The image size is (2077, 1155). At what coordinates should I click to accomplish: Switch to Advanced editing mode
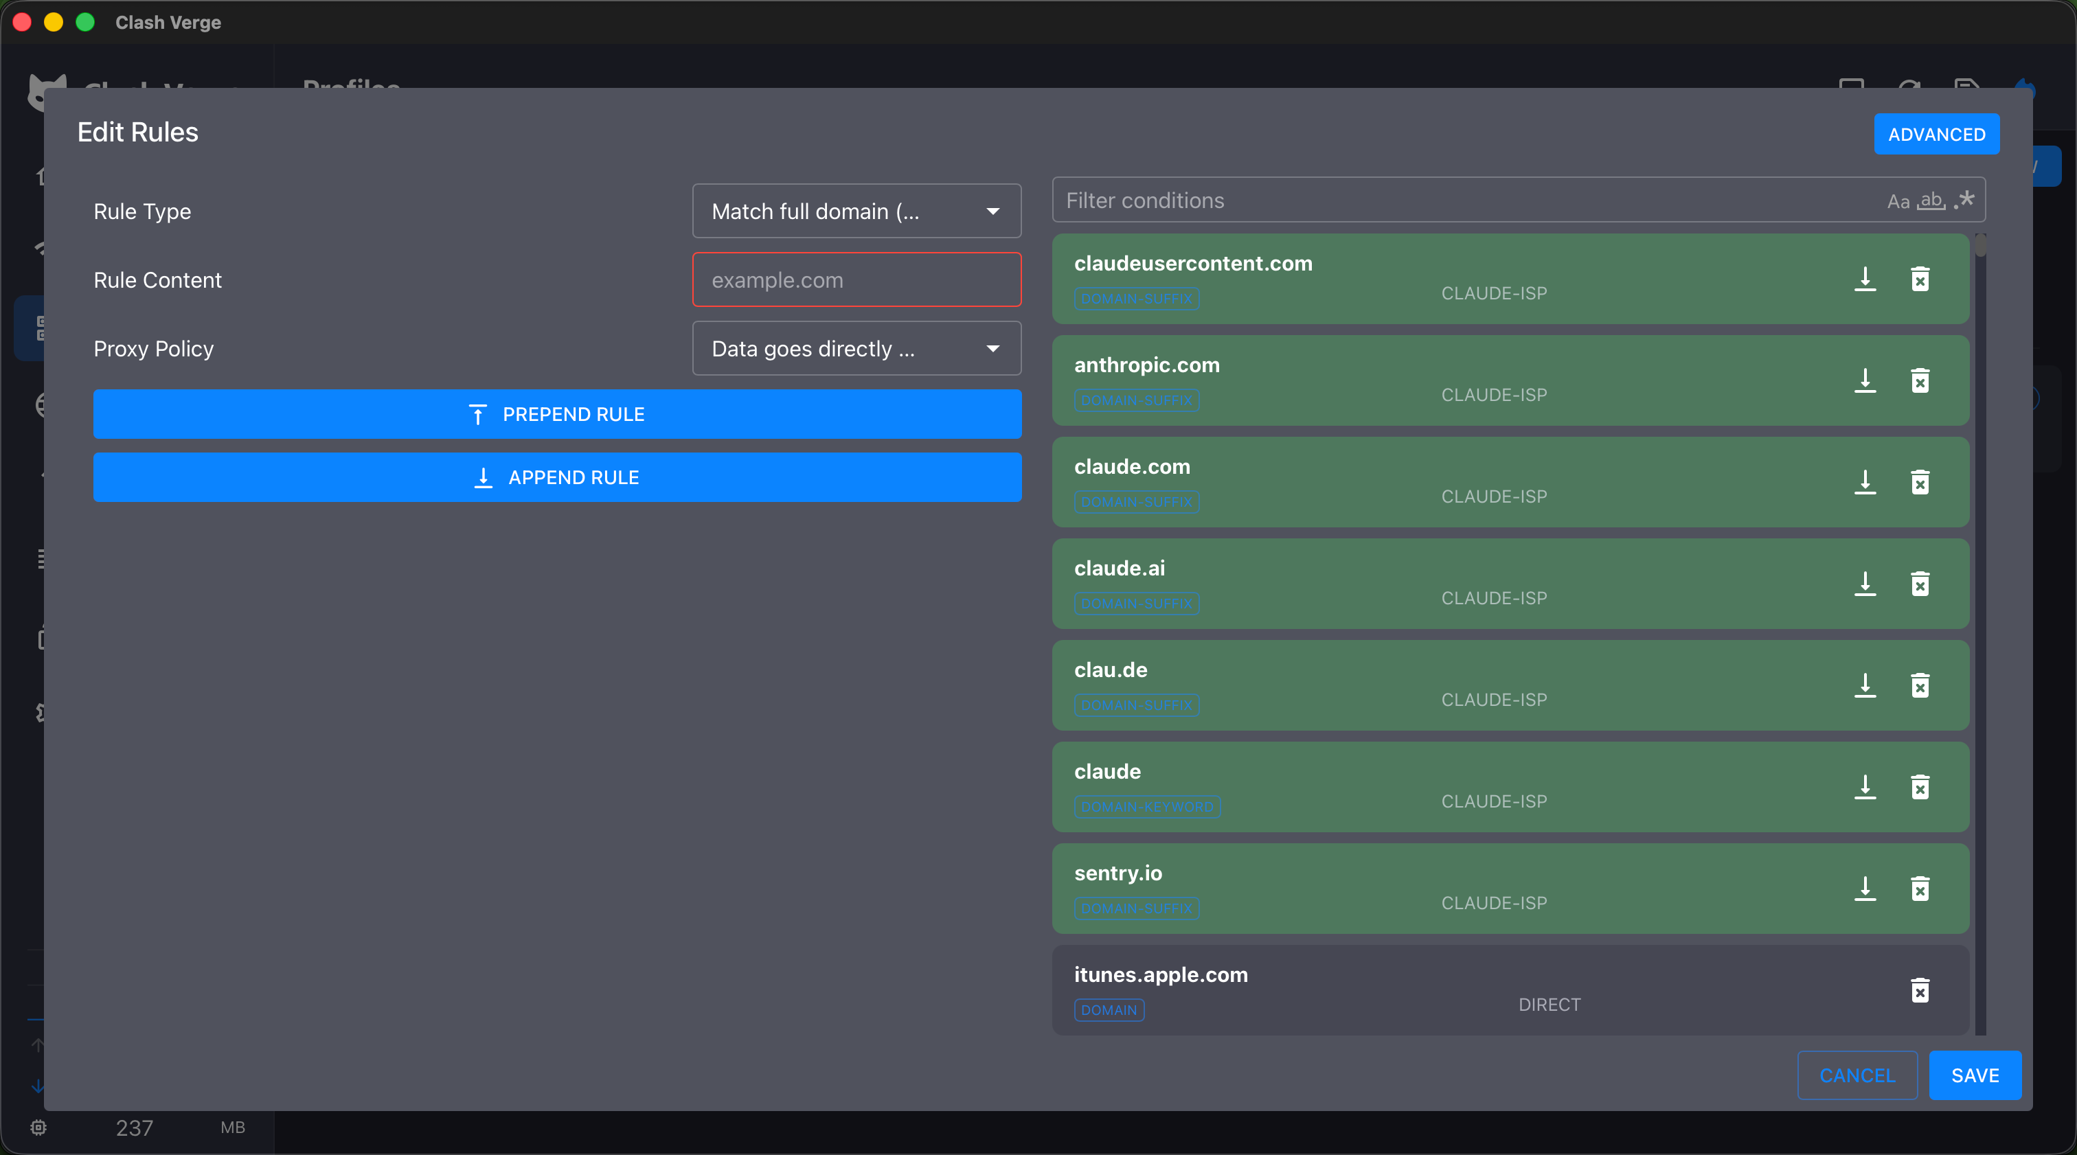(x=1936, y=134)
